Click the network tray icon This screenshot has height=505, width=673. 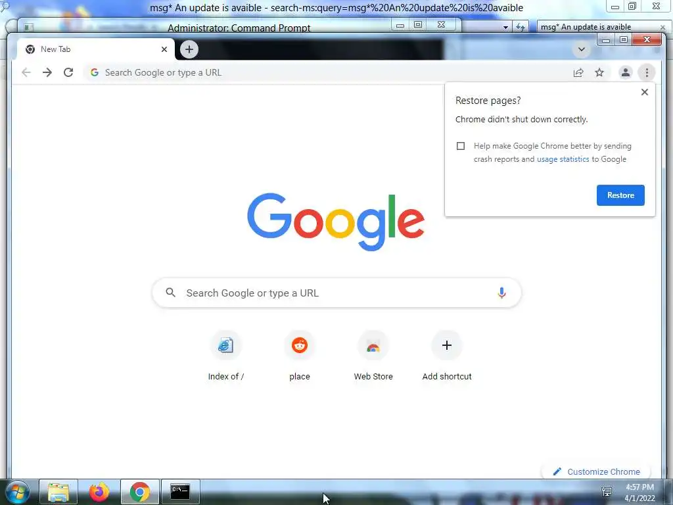pyautogui.click(x=607, y=492)
